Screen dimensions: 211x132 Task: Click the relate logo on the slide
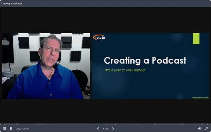pos(99,37)
